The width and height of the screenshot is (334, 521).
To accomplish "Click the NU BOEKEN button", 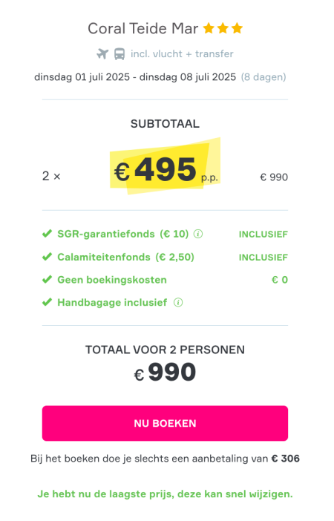I will pyautogui.click(x=165, y=423).
